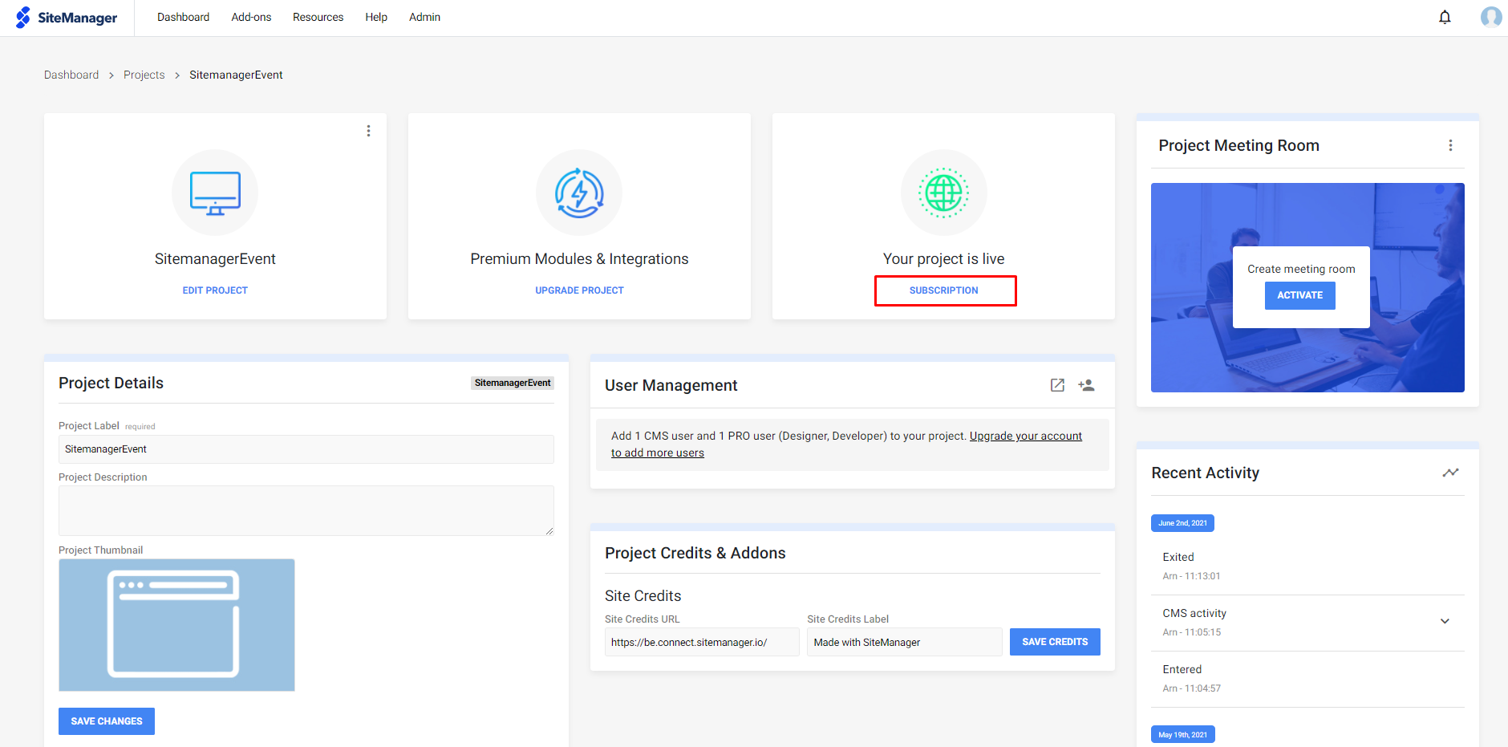Go to Projects breadcrumb
Viewport: 1508px width, 747px height.
(x=144, y=75)
